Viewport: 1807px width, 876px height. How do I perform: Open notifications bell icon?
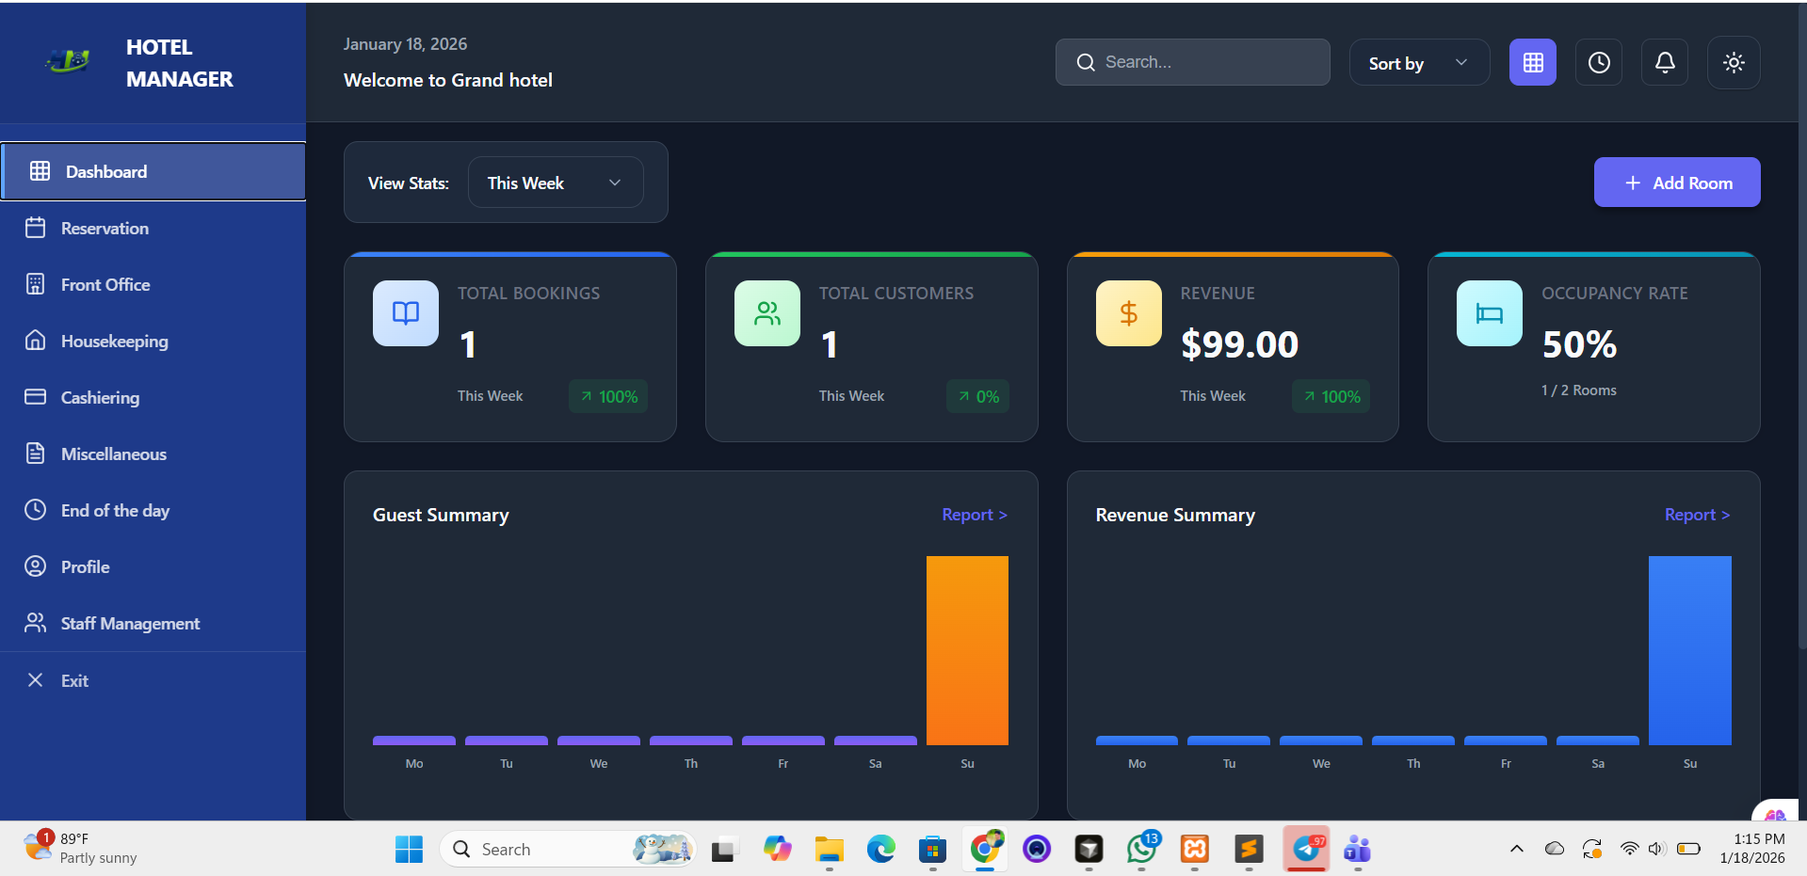pos(1664,62)
